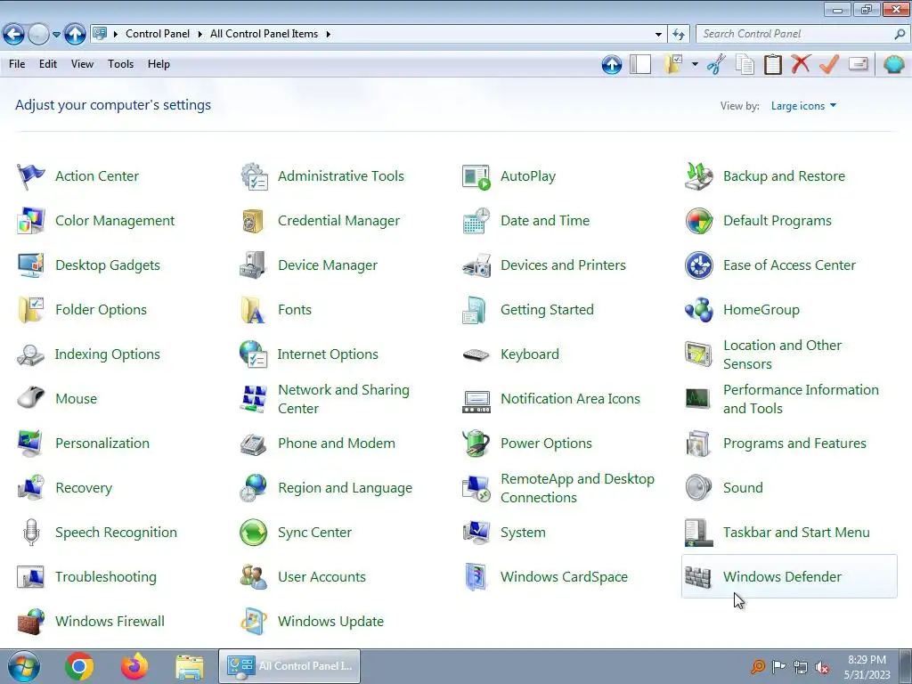Open the Region and Language link
Image resolution: width=912 pixels, height=684 pixels.
(x=345, y=488)
